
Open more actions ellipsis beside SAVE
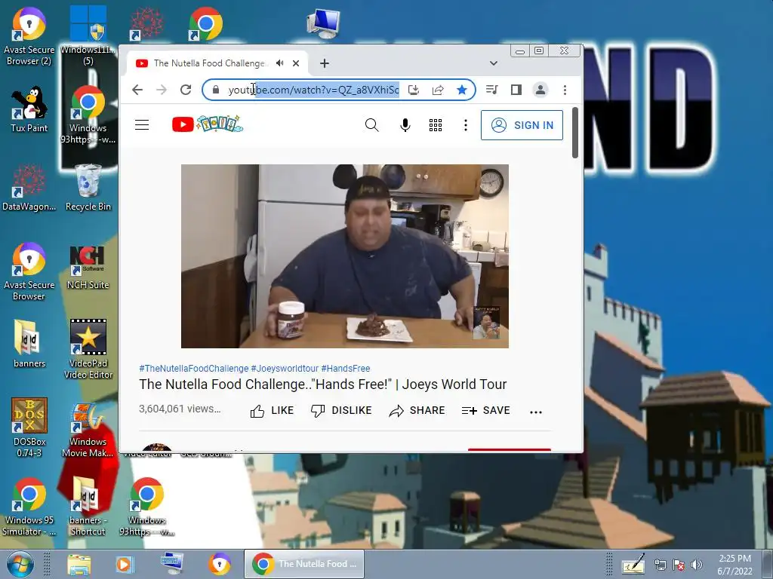[x=536, y=412]
